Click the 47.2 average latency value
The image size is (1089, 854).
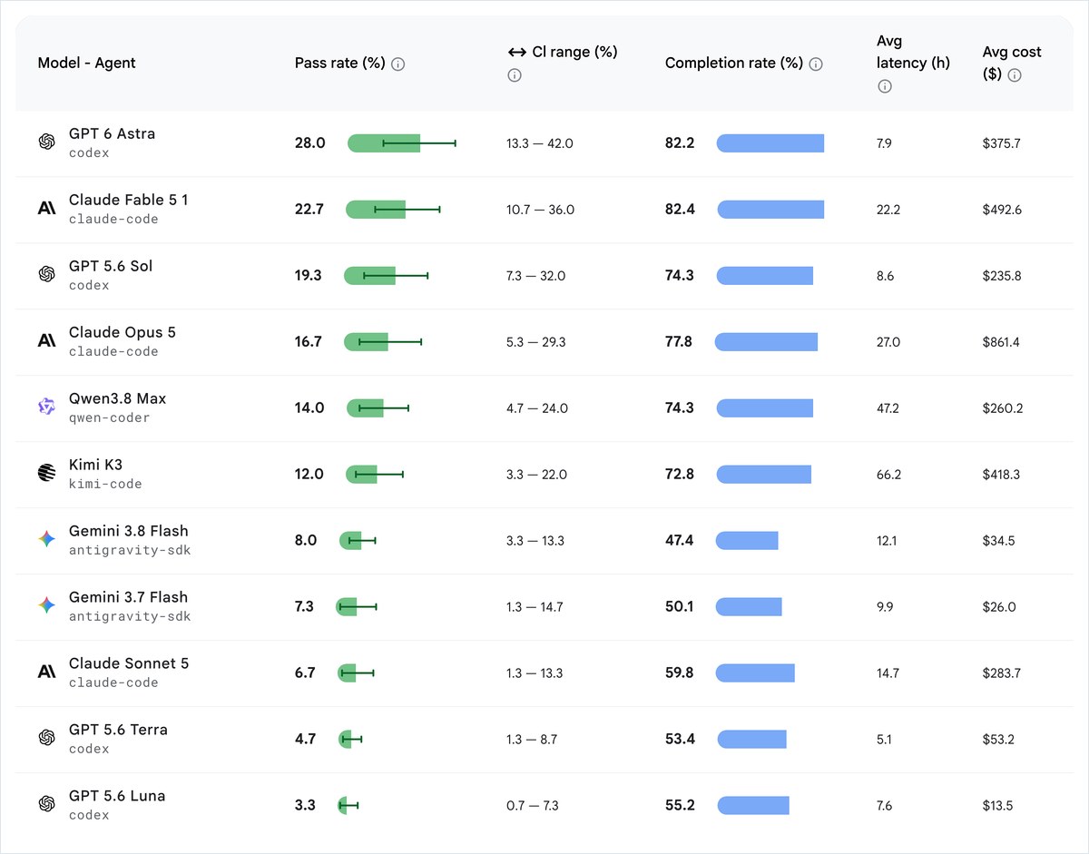click(x=888, y=408)
